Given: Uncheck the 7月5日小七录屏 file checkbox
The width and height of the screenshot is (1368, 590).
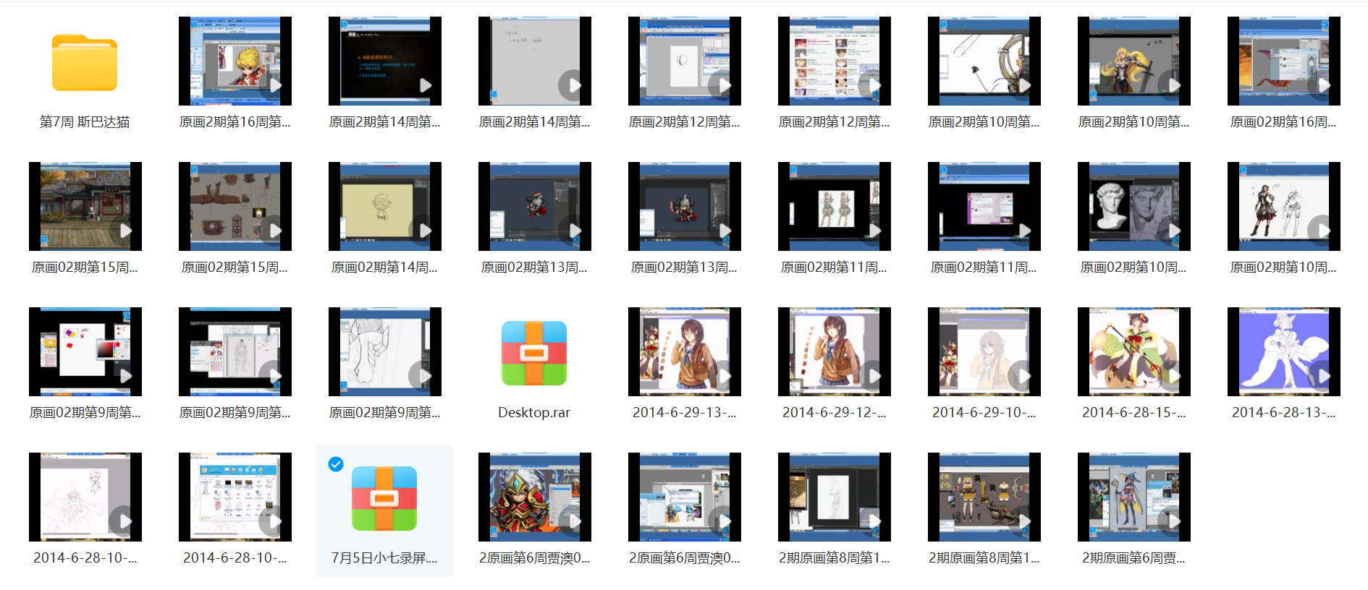Looking at the screenshot, I should (x=336, y=464).
